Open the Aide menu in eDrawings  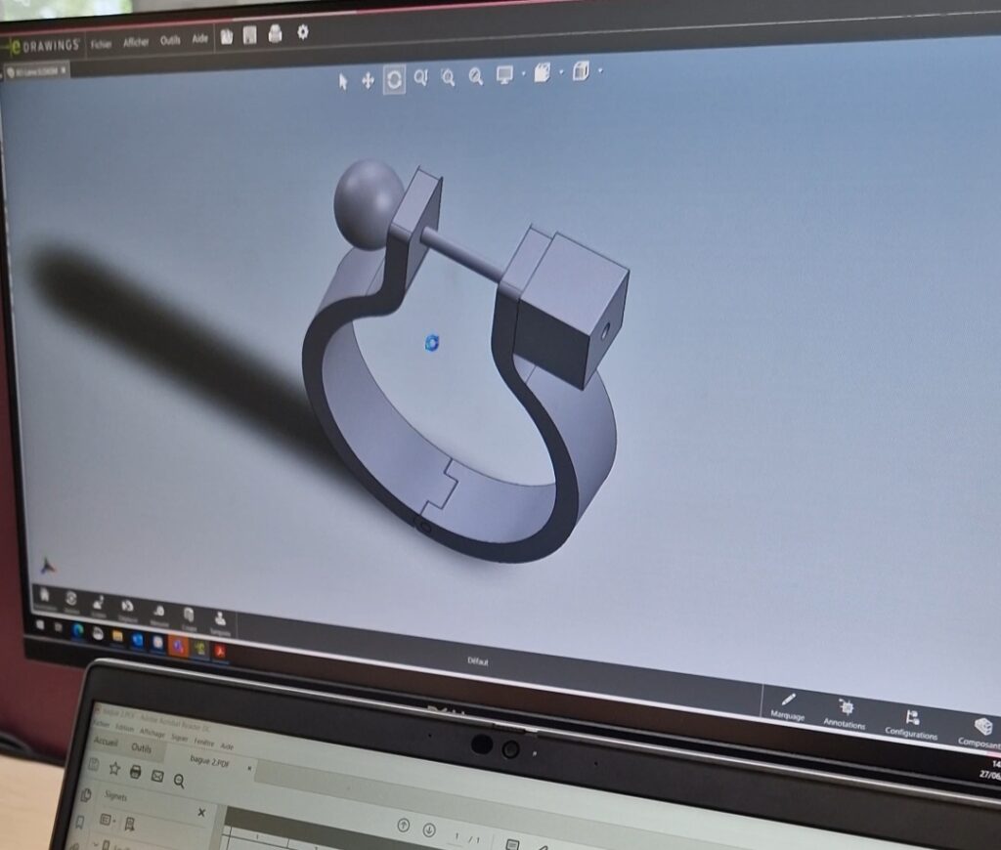tap(199, 38)
